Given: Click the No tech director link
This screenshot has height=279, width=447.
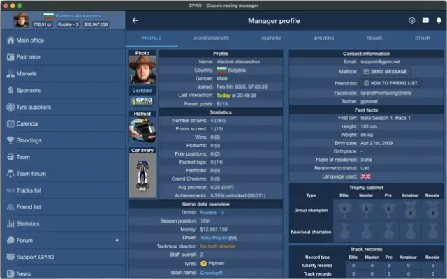Looking at the screenshot, I should pos(218,246).
